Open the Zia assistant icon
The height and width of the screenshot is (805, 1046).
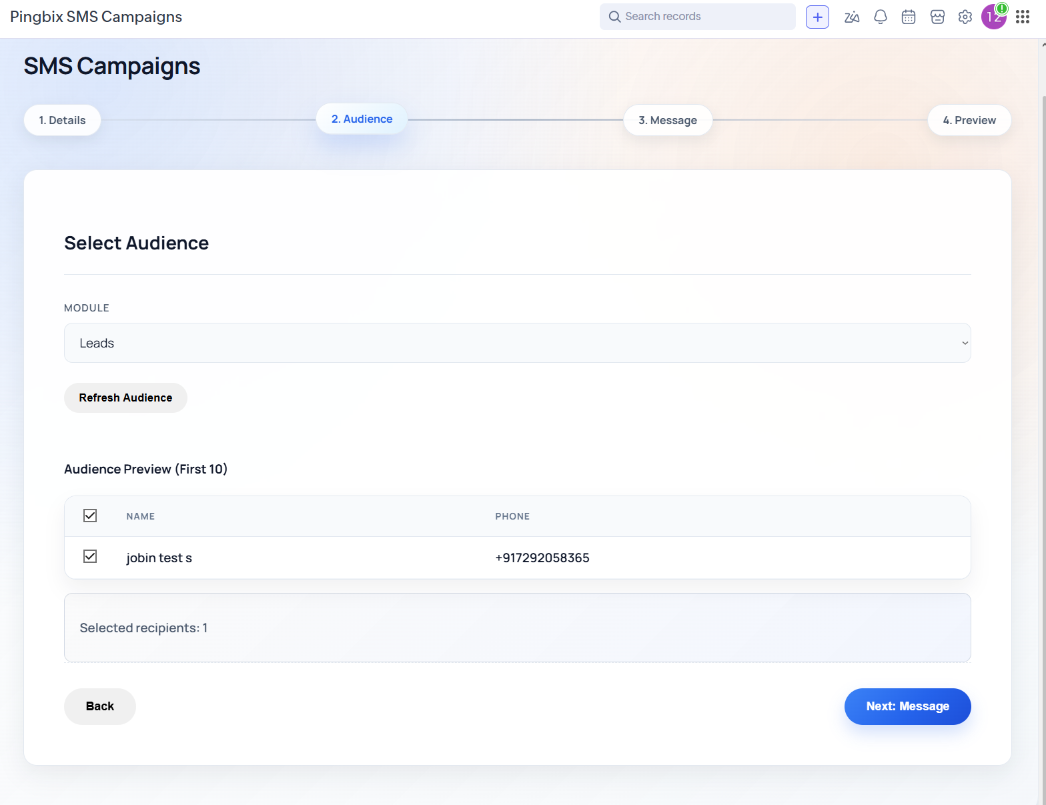coord(852,17)
